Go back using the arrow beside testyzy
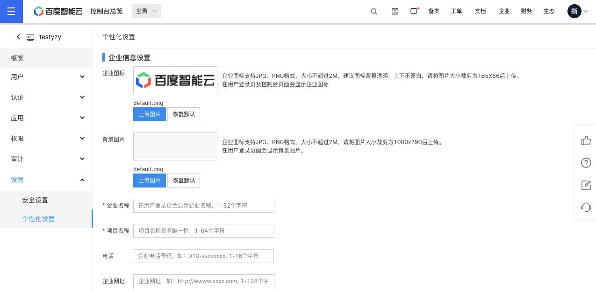The width and height of the screenshot is (596, 292). tap(19, 37)
